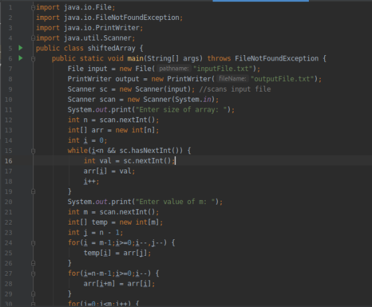Click String[] args parameter
Viewport: 372px width, 307px height.
tap(175, 58)
